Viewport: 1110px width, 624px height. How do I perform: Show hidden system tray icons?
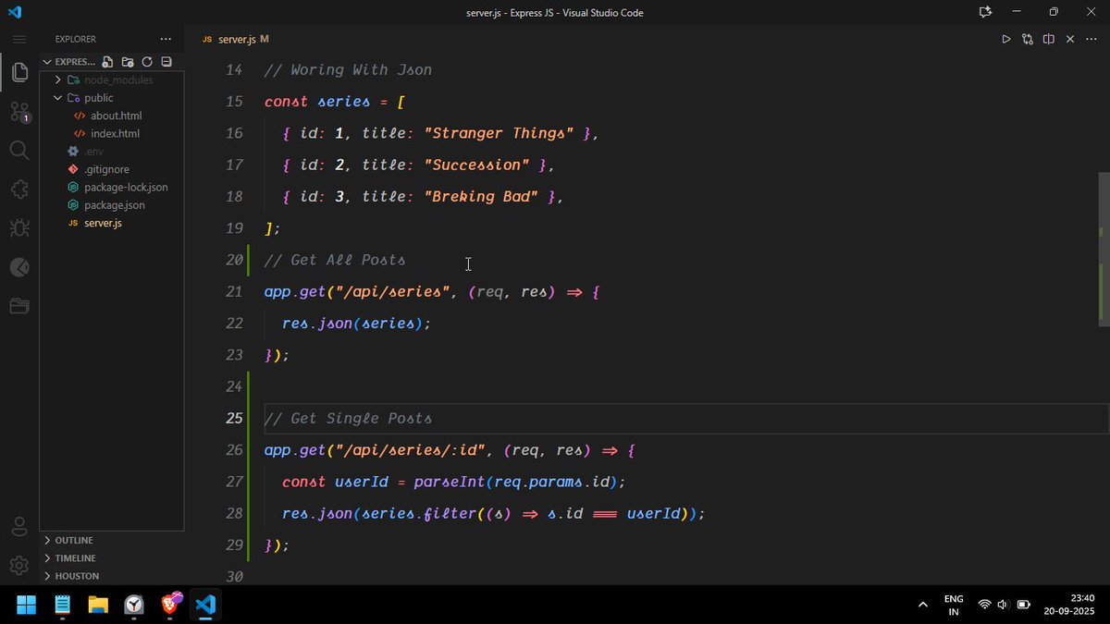[922, 605]
